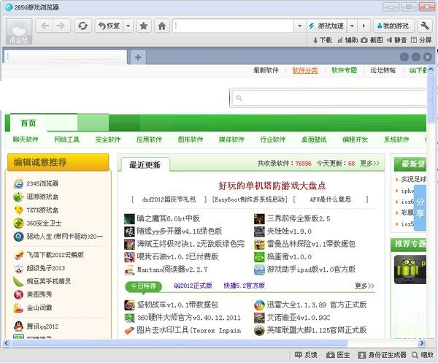Go to the home page icon
Image resolution: width=438 pixels, height=363 pixels.
tap(162, 26)
